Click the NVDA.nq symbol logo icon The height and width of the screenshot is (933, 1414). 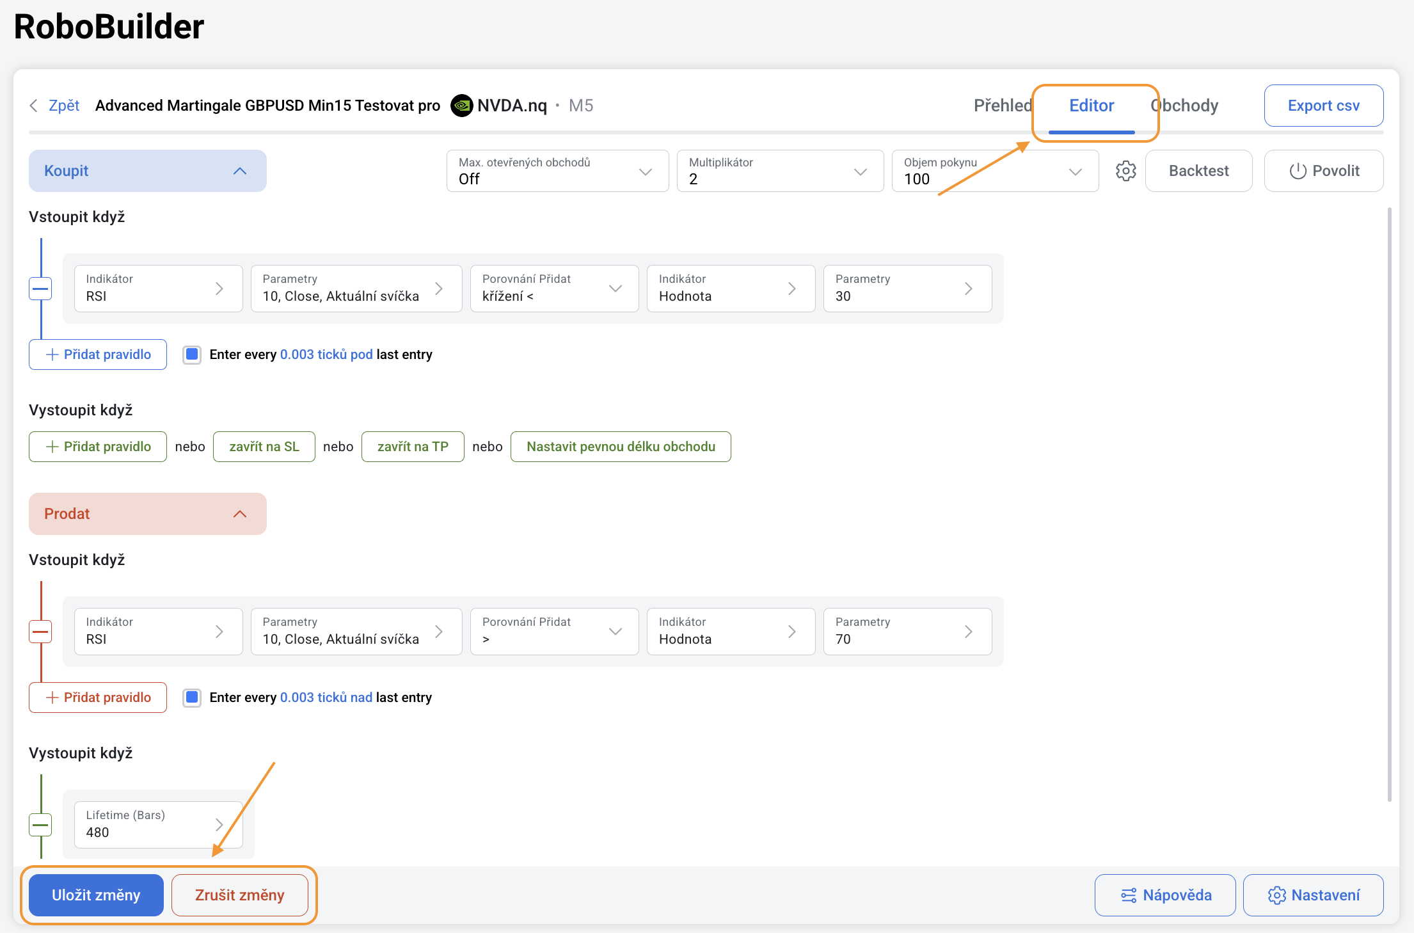[461, 106]
